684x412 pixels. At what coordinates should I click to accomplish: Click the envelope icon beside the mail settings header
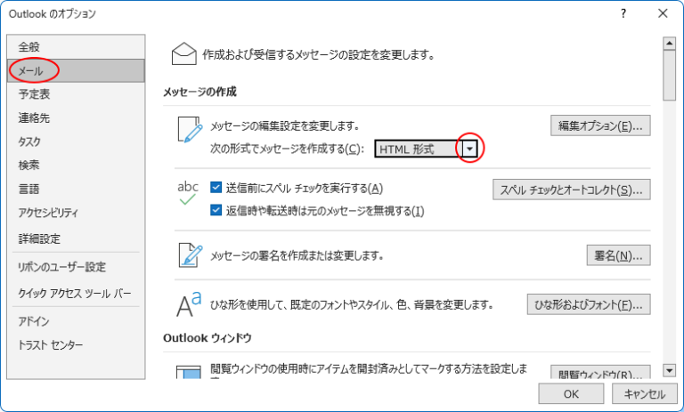pos(183,53)
